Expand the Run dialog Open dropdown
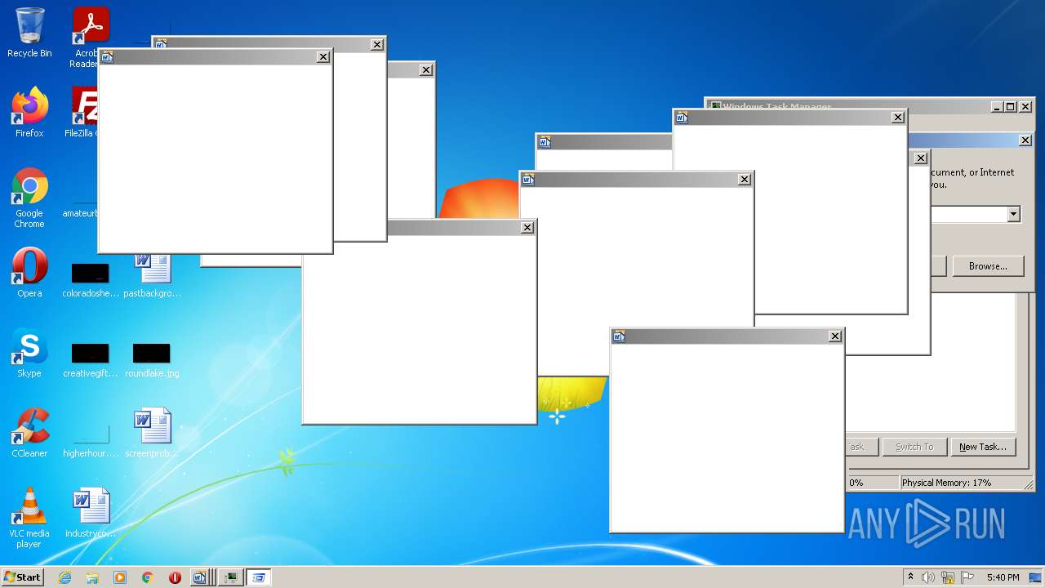The image size is (1045, 588). (1013, 214)
